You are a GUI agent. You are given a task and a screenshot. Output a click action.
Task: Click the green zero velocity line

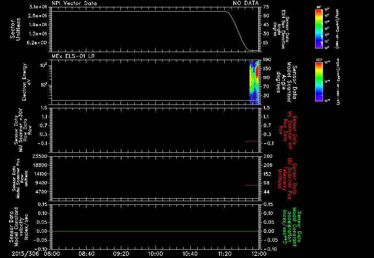pos(155,231)
